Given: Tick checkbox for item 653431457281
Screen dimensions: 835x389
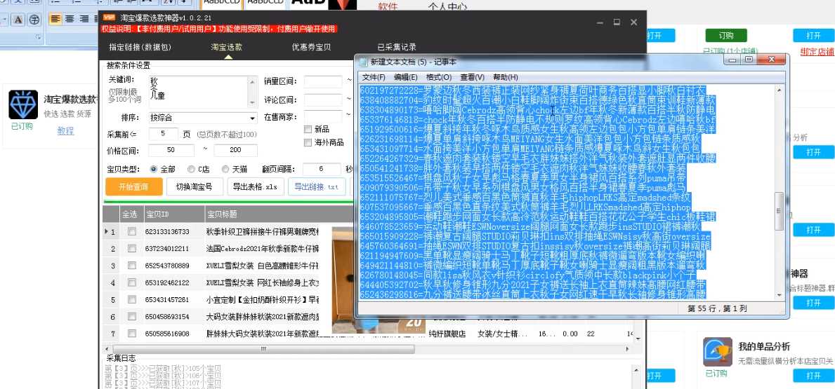Looking at the screenshot, I should tap(131, 300).
